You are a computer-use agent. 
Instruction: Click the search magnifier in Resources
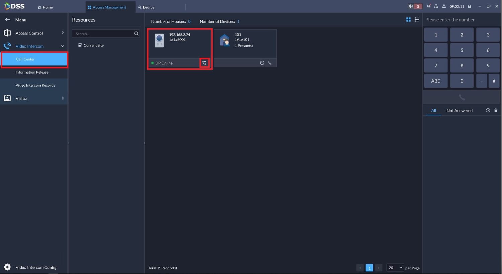[136, 33]
